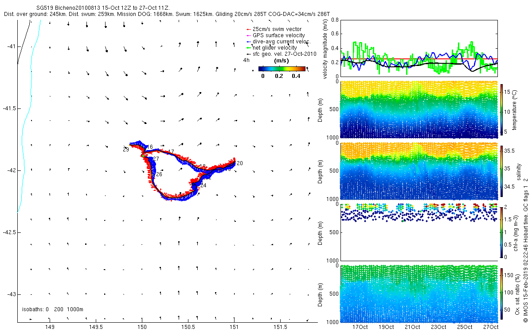Click the 'isobaths: 0 200 1000m' note
This screenshot has height=332, width=532.
click(52, 309)
